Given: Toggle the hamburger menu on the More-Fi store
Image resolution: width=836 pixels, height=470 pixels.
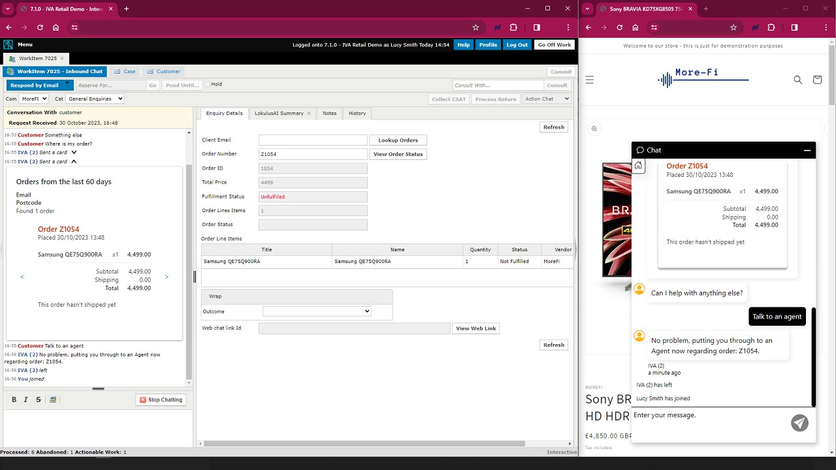Looking at the screenshot, I should pos(590,80).
